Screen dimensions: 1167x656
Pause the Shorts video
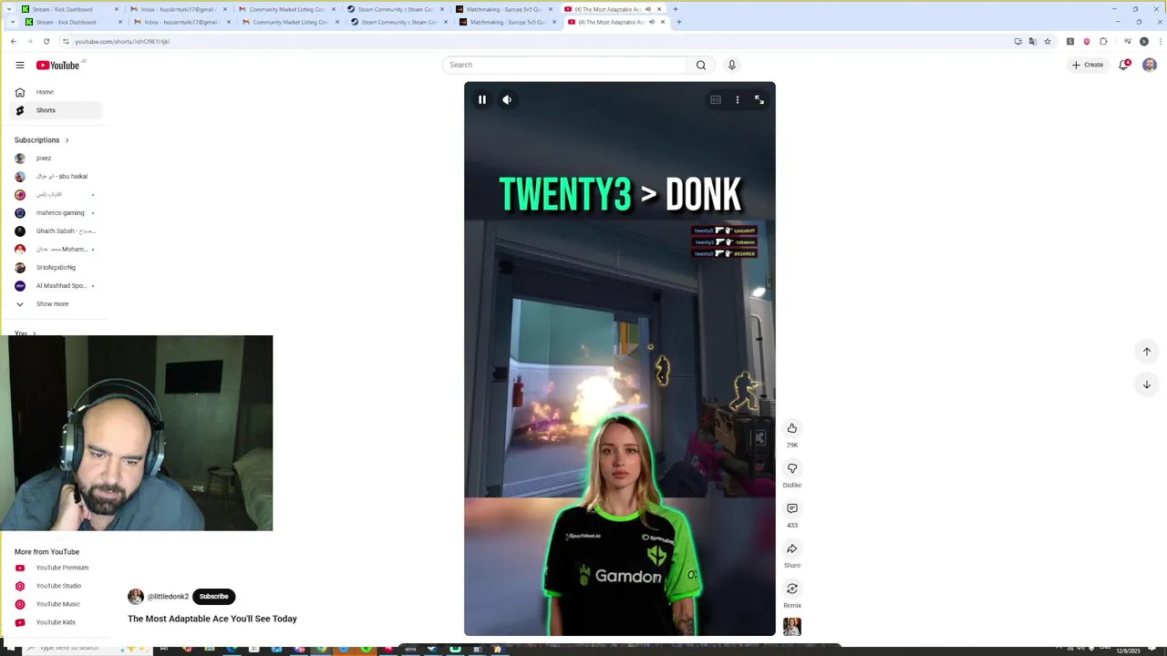point(482,99)
